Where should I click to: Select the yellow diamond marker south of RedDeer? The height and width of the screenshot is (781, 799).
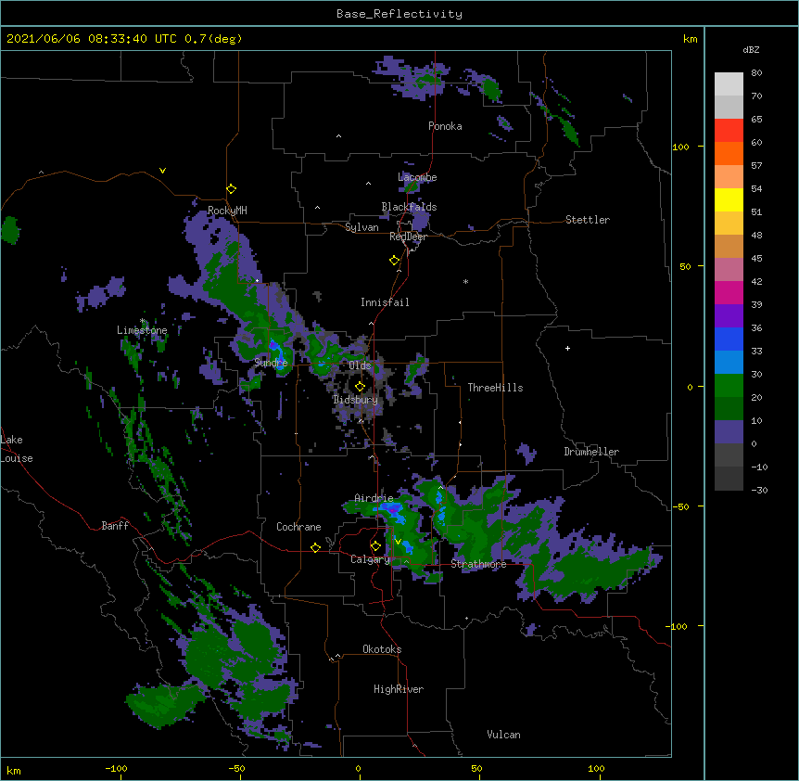click(394, 261)
